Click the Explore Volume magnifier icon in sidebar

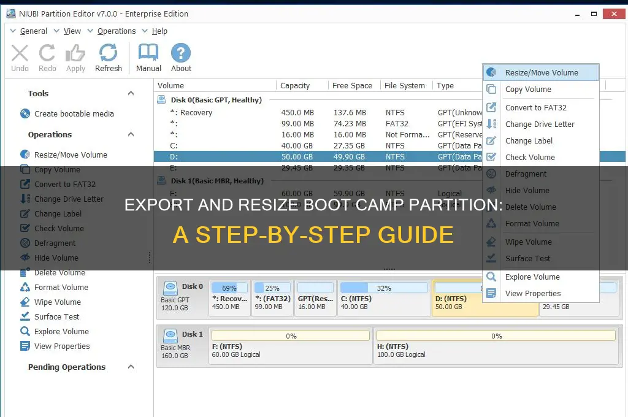25,331
